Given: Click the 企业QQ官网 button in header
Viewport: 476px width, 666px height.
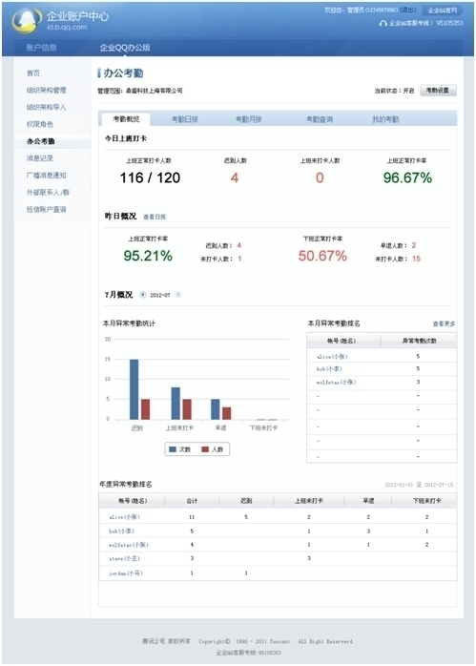Looking at the screenshot, I should coord(443,10).
